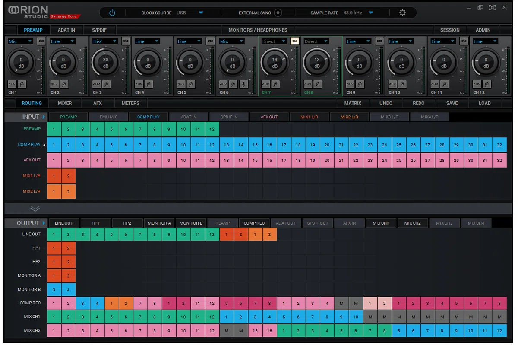Viewport: 518px width, 345px height.
Task: Open settings via the gear icon
Action: coord(402,13)
